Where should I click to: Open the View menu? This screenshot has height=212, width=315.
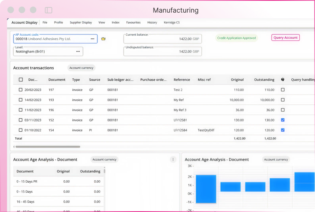click(x=102, y=23)
